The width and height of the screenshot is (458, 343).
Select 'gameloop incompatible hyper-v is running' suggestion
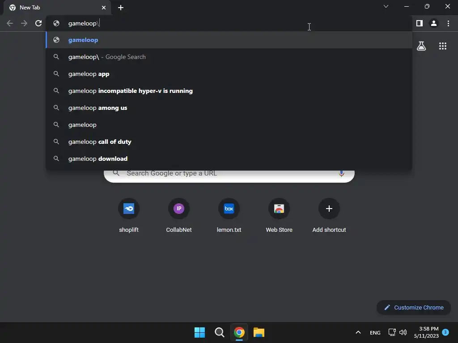(x=229, y=91)
